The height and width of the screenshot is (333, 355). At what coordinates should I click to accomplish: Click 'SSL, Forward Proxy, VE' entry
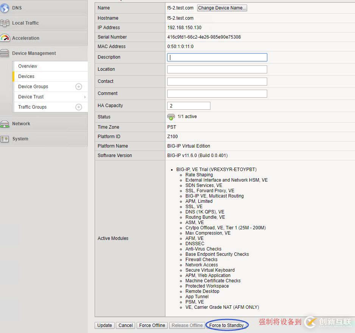[210, 191]
